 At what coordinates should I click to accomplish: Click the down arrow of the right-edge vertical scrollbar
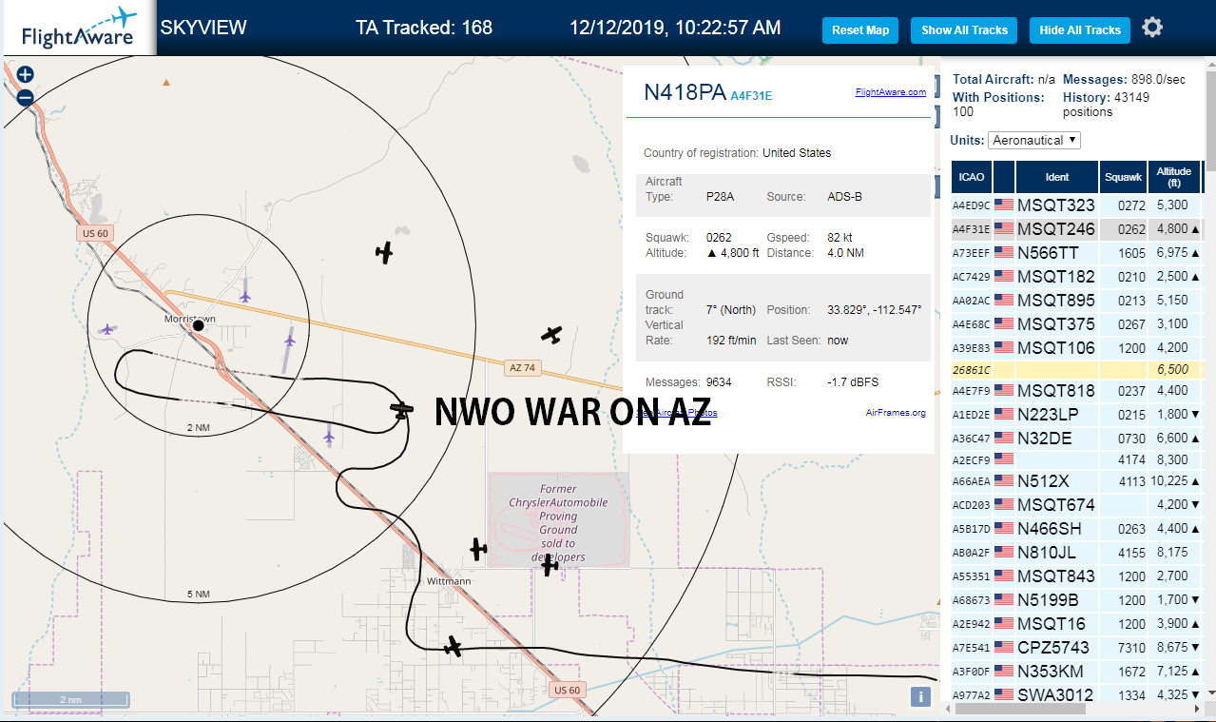[x=1210, y=692]
